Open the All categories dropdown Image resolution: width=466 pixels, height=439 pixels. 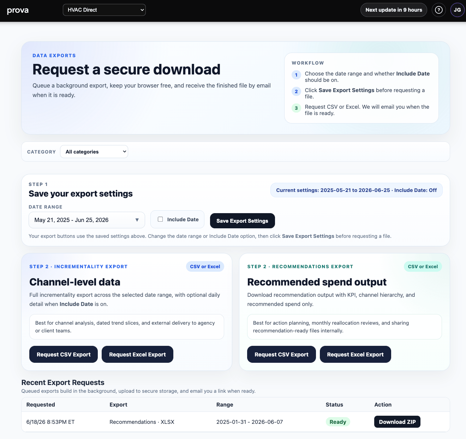pos(94,152)
